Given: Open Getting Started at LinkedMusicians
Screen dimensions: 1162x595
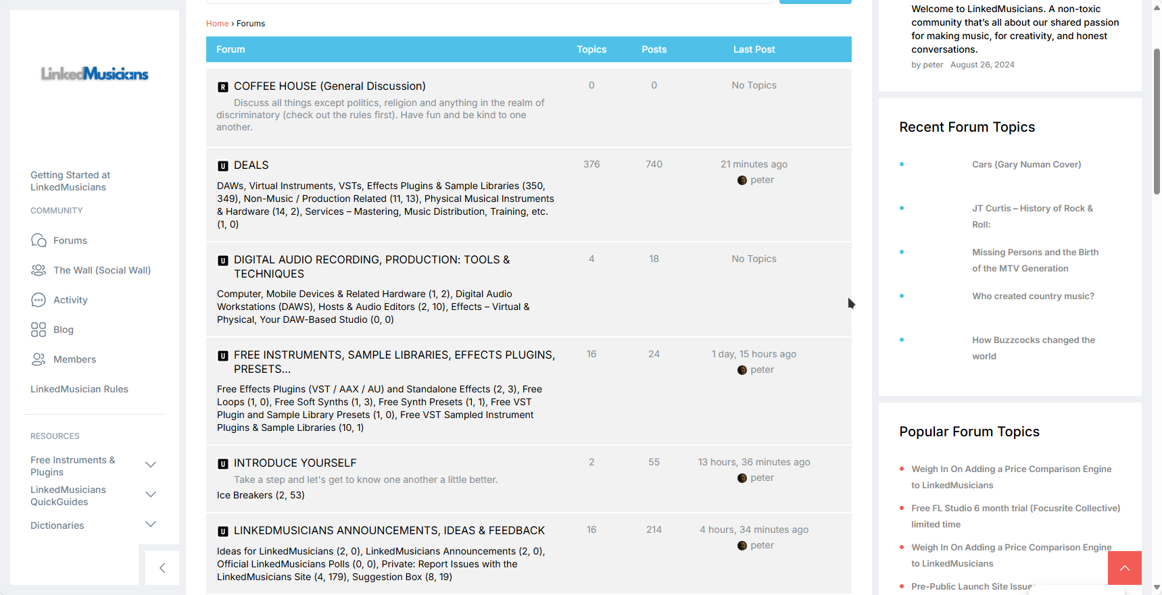Looking at the screenshot, I should pyautogui.click(x=70, y=181).
